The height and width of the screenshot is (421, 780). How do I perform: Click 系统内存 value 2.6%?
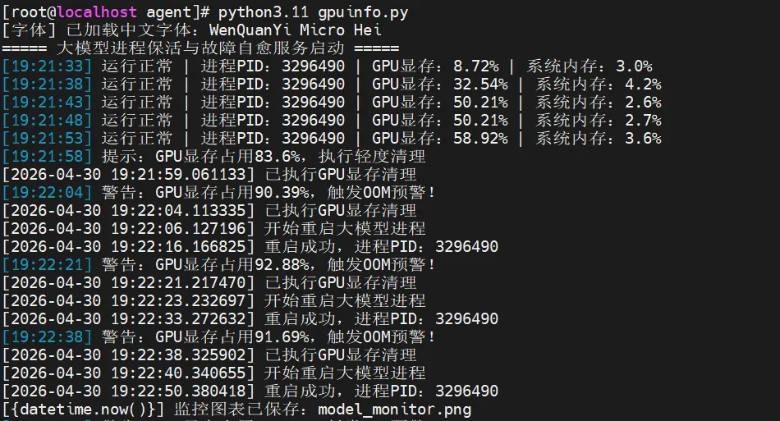(643, 102)
